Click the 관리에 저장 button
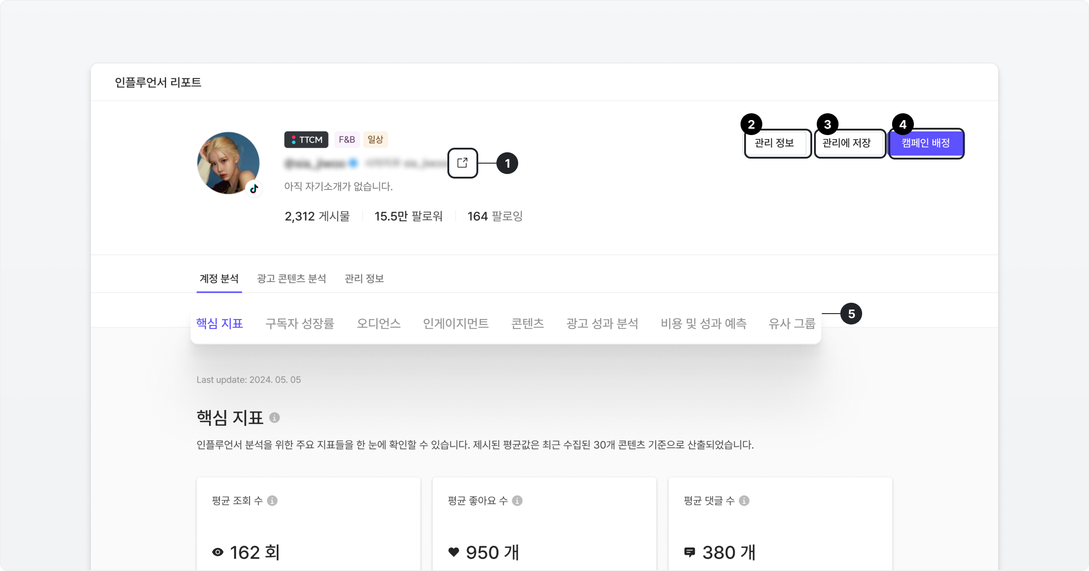 click(x=847, y=143)
